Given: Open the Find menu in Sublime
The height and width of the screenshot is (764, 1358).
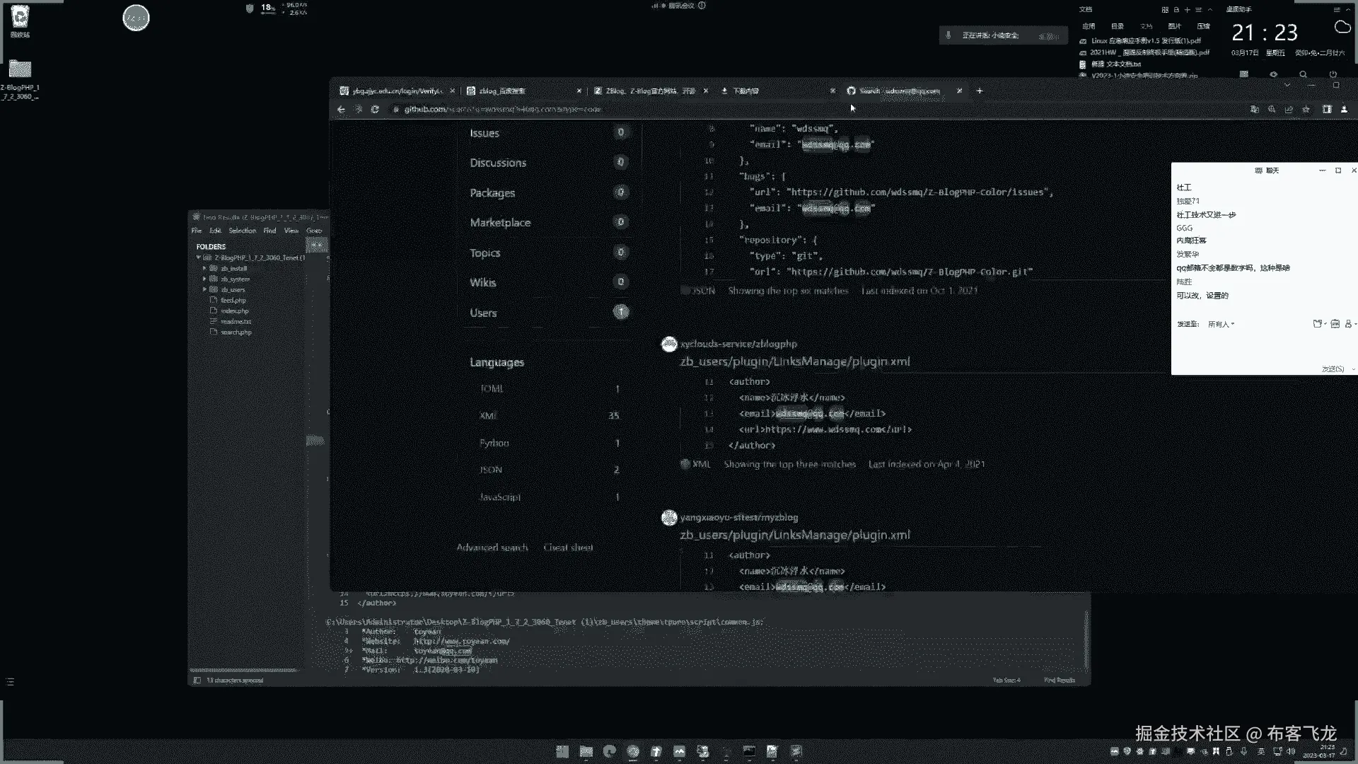Looking at the screenshot, I should [269, 231].
